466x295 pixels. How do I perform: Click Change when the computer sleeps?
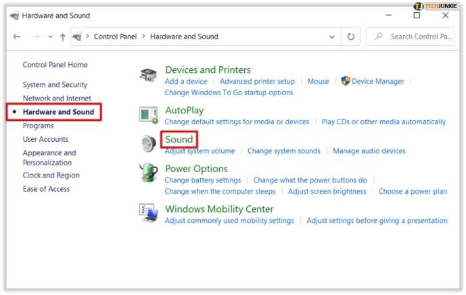click(x=220, y=191)
